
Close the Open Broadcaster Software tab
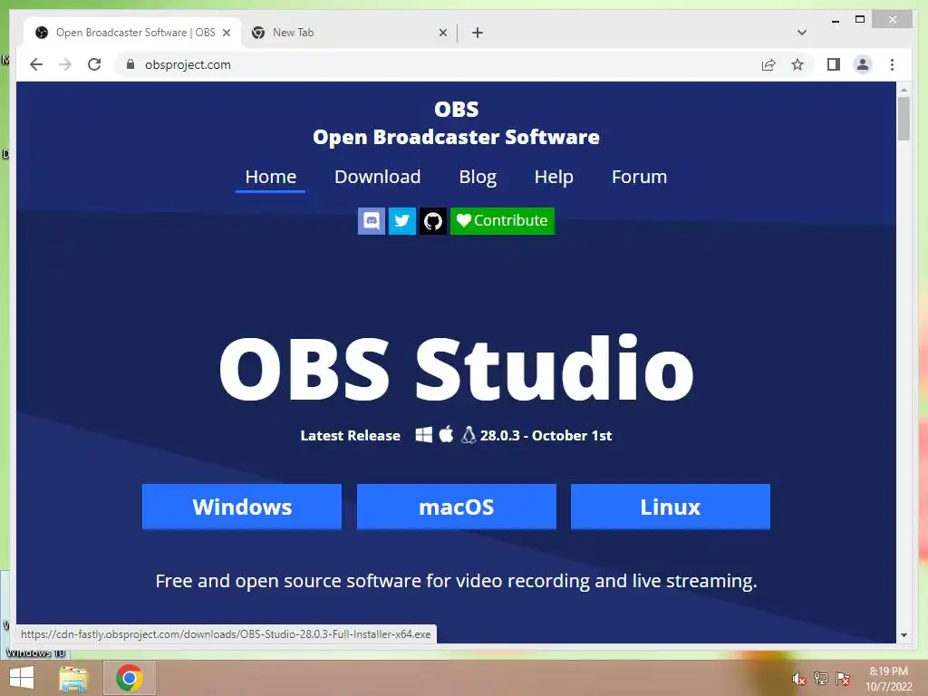[226, 33]
